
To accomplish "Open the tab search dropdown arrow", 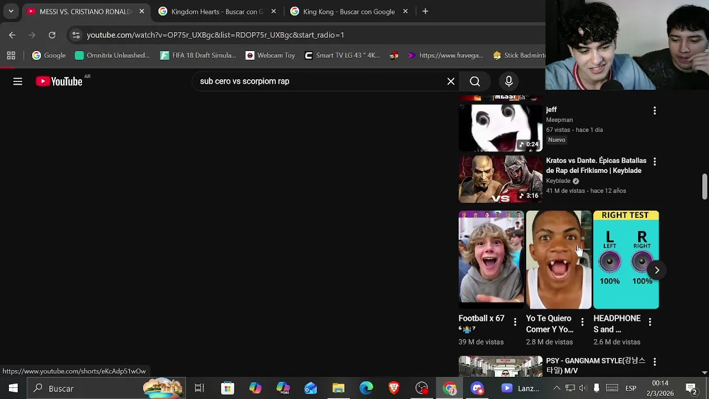I will click(x=11, y=11).
